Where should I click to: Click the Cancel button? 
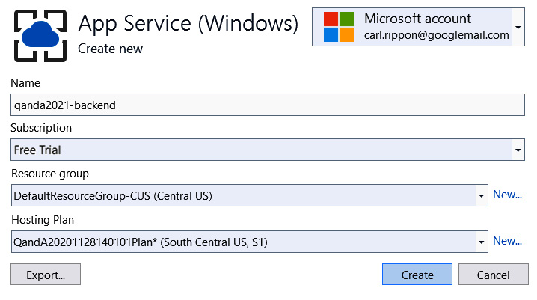pyautogui.click(x=493, y=275)
